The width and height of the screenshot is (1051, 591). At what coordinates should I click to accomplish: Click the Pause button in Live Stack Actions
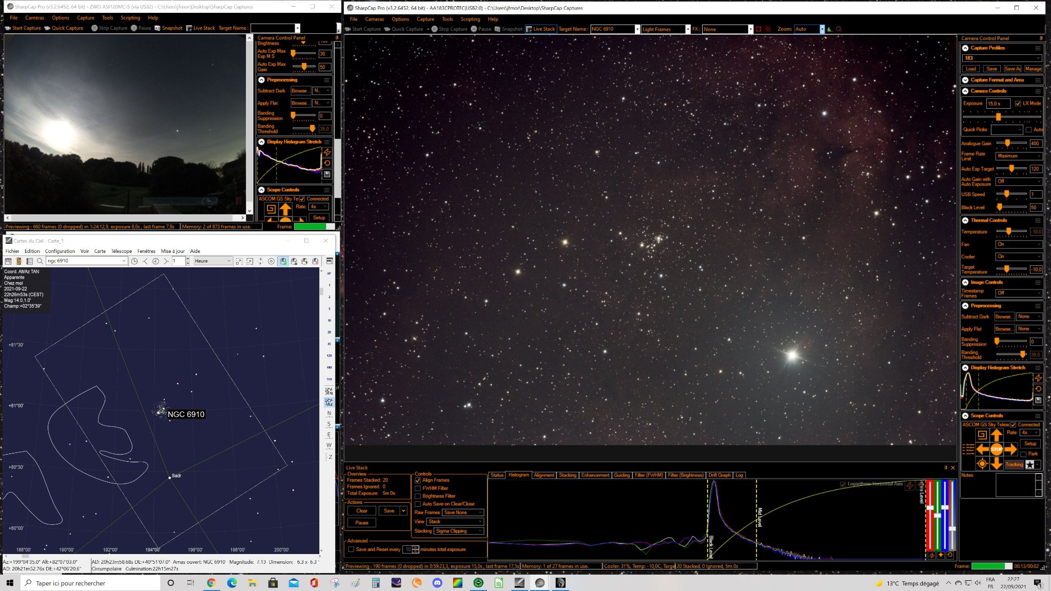362,523
